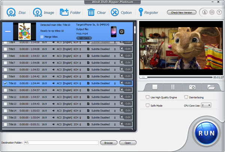This screenshot has width=225, height=152.
Task: Click the Check New Version button
Action: coord(181,13)
